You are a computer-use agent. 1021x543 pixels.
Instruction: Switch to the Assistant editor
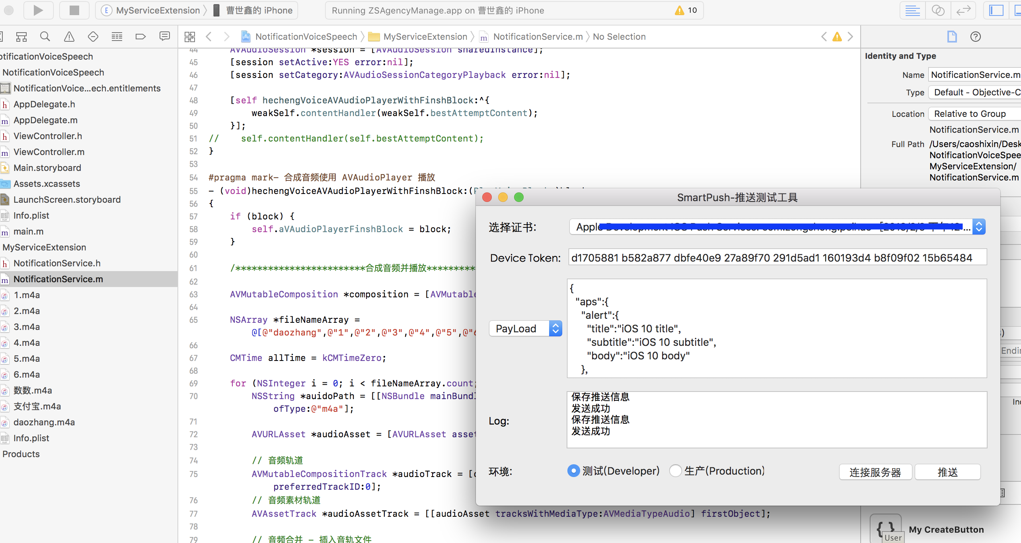938,10
